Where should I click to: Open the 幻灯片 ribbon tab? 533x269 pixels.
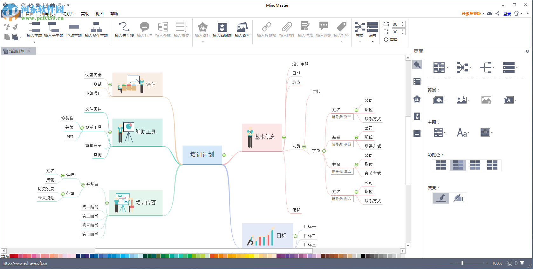point(68,14)
